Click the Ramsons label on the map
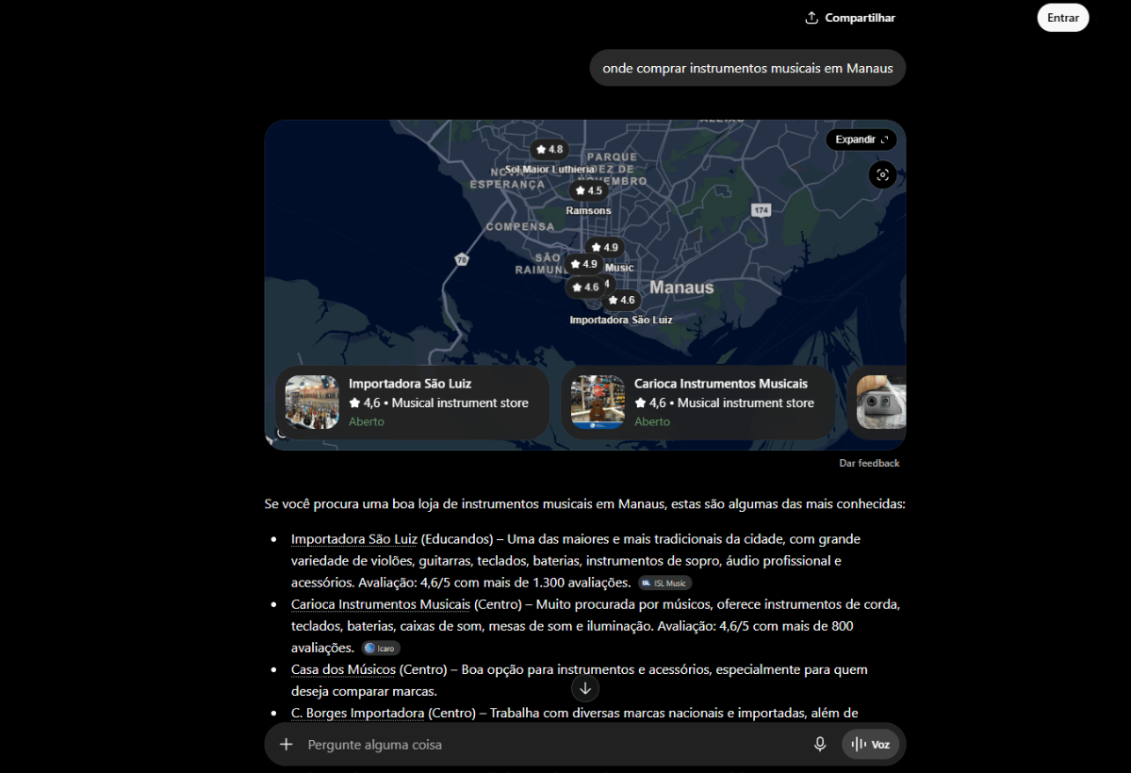 tap(588, 210)
